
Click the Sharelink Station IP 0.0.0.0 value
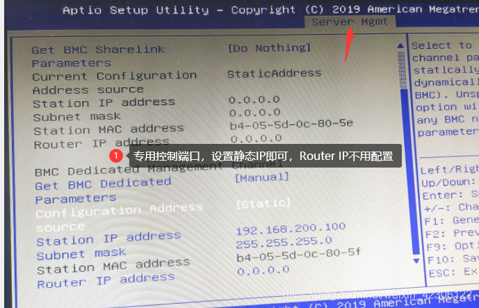pyautogui.click(x=254, y=99)
